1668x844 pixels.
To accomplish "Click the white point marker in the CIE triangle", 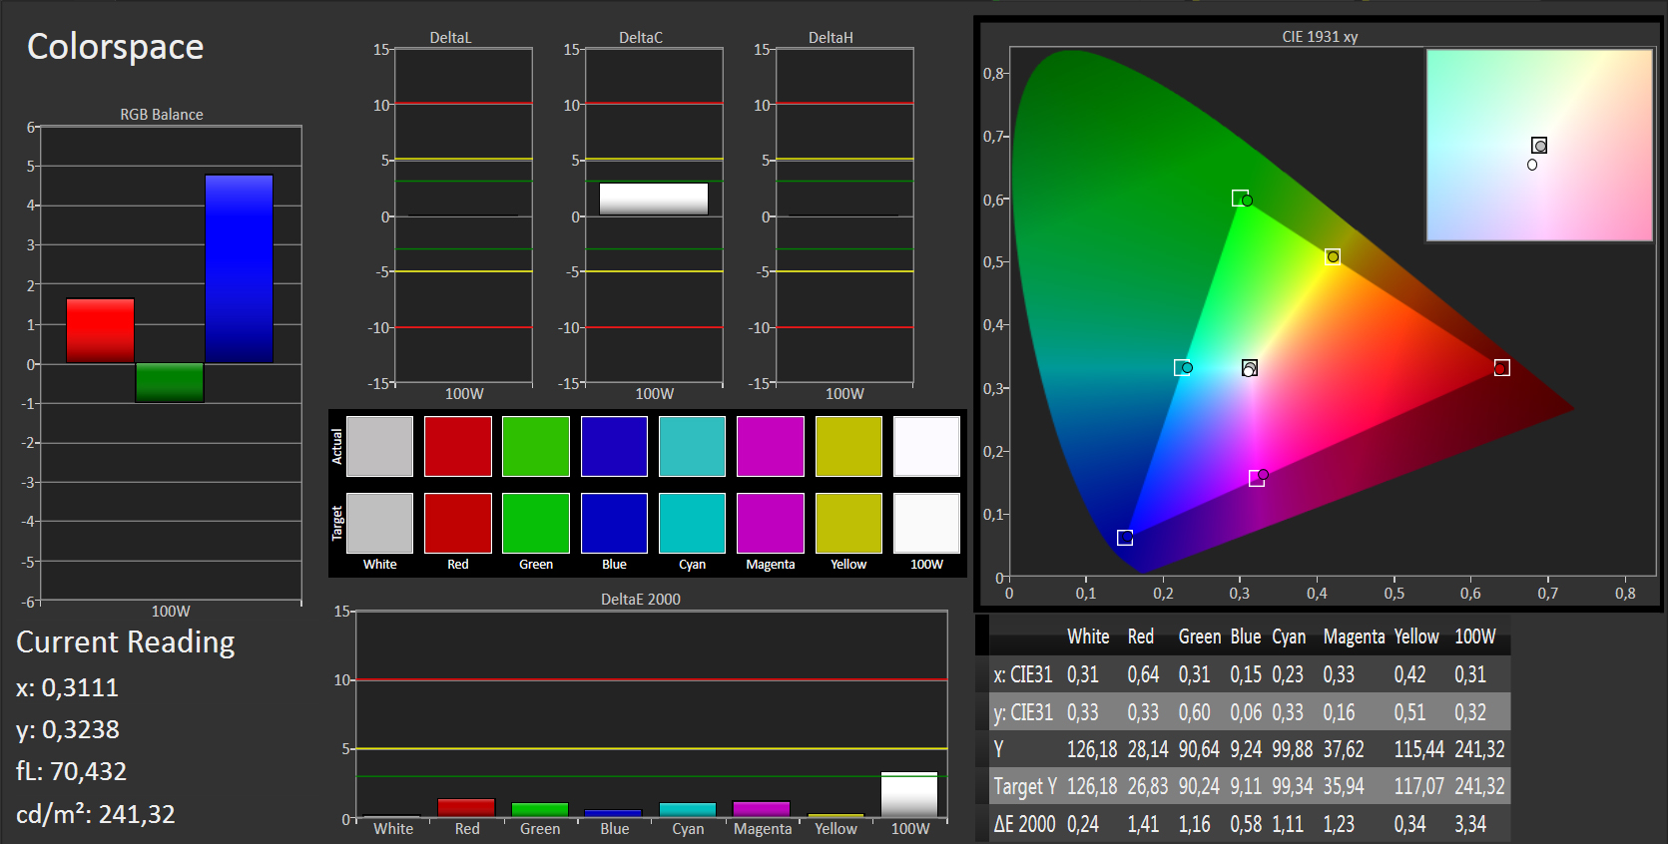I will 1249,368.
